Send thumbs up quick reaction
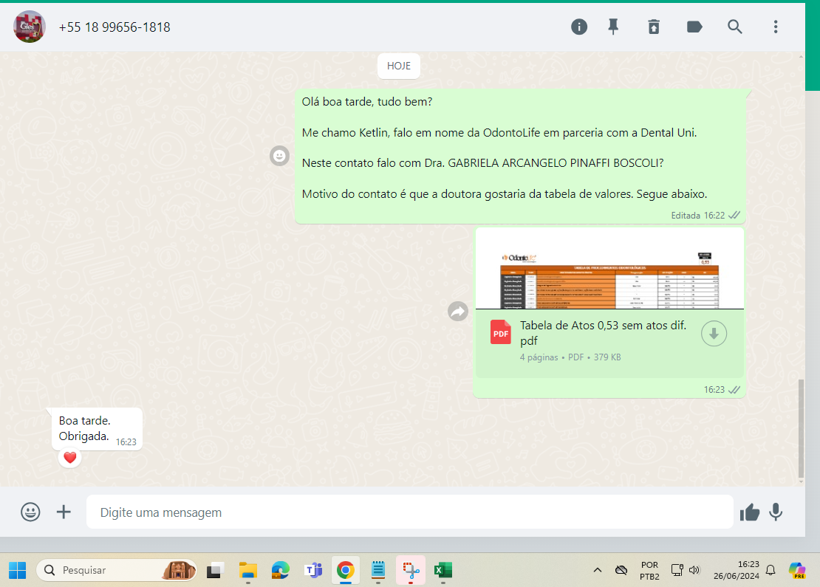The height and width of the screenshot is (587, 820). (749, 512)
